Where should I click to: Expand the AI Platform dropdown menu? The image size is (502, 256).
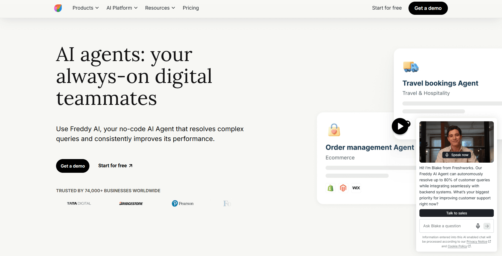coord(122,8)
